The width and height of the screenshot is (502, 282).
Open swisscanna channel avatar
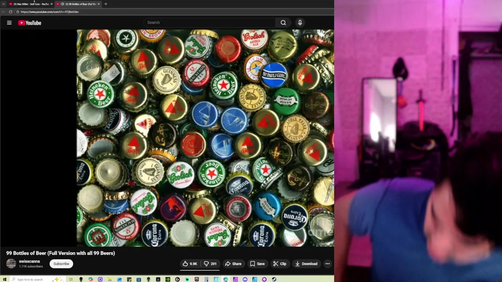11,264
